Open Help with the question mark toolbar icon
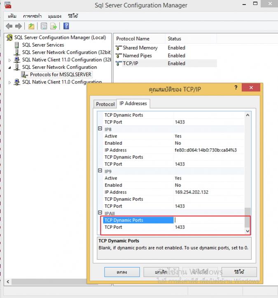Image resolution: width=278 pixels, height=298 pixels. 66,26
